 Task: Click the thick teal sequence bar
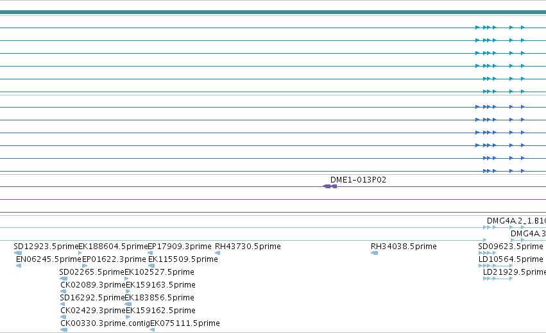tap(273, 13)
